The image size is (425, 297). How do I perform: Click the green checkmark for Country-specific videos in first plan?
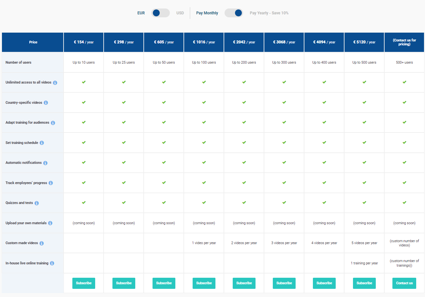click(84, 102)
